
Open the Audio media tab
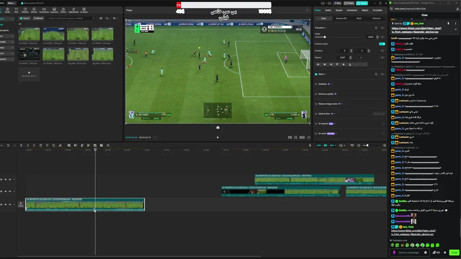[x=8, y=10]
